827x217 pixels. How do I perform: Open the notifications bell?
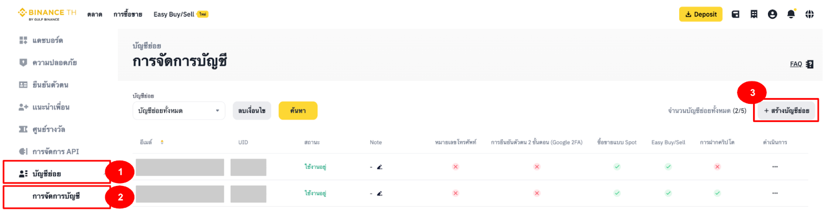pos(791,14)
